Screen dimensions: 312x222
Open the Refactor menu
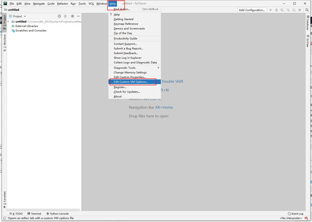pos(62,4)
